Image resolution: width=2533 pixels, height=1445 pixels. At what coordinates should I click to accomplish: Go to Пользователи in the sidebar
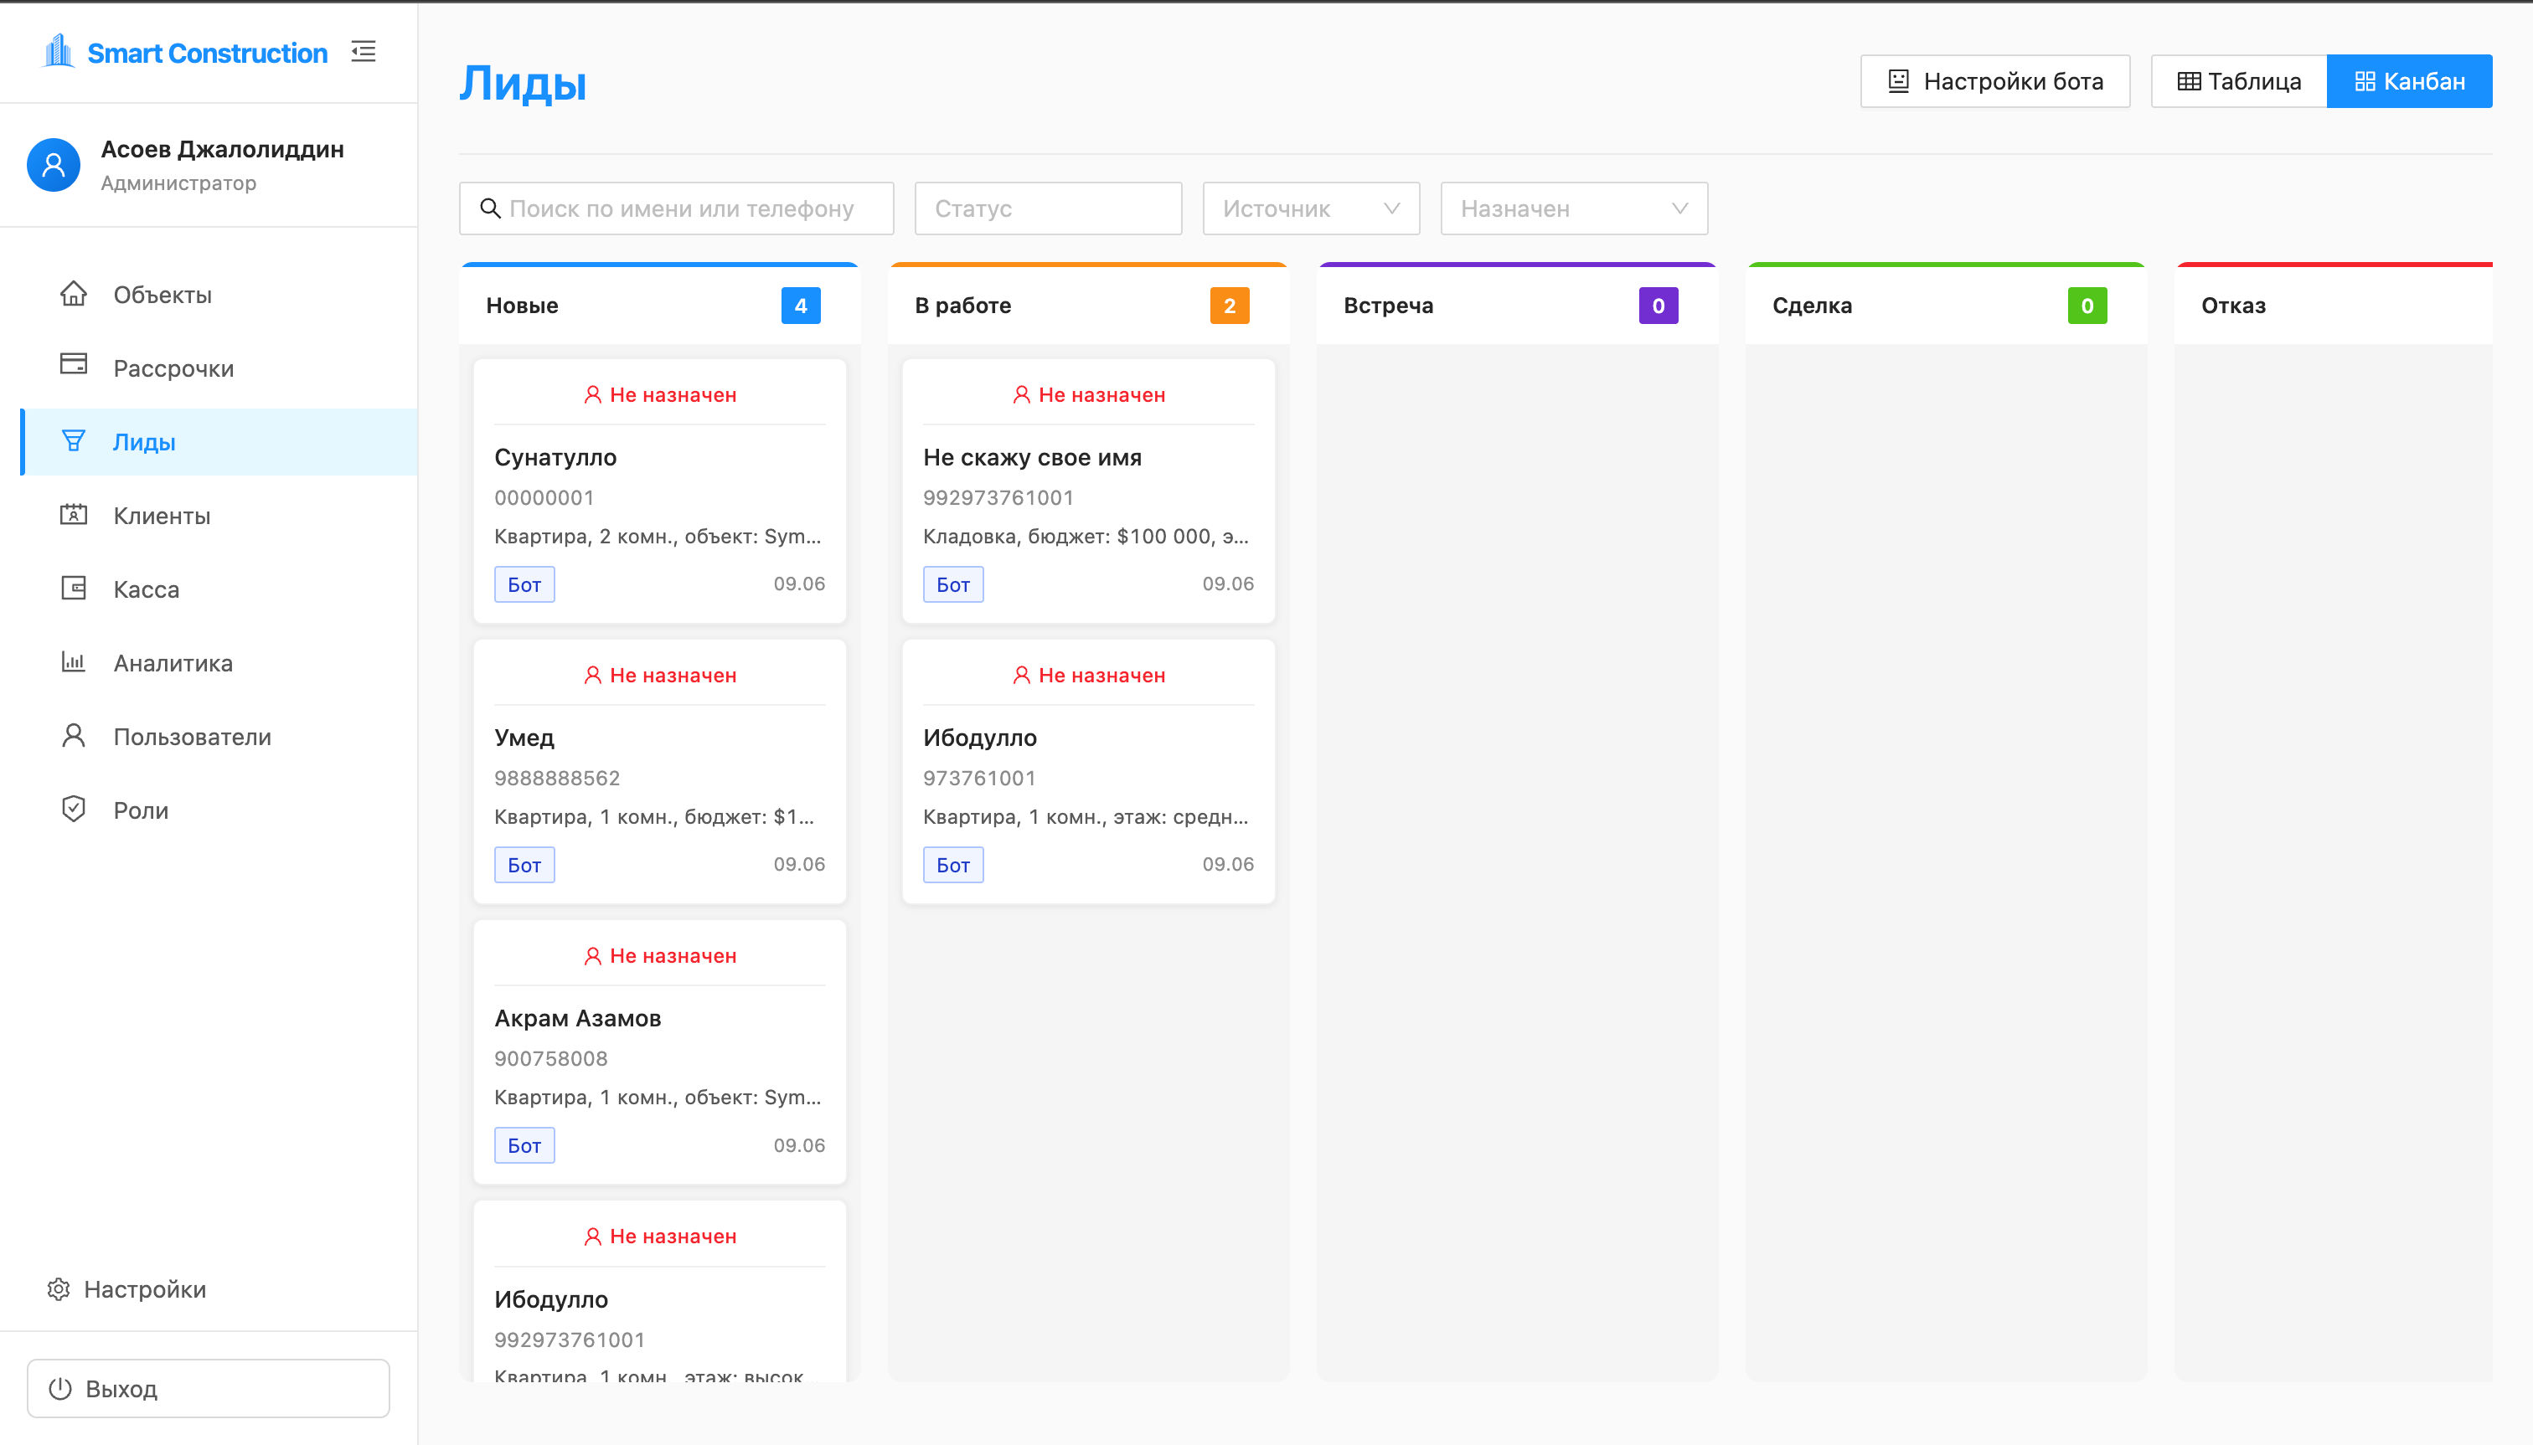click(219, 737)
